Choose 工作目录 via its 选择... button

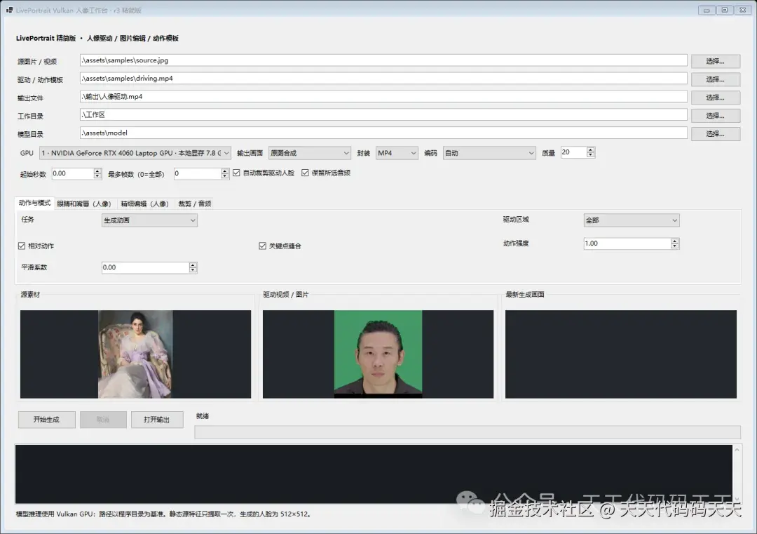pyautogui.click(x=716, y=116)
